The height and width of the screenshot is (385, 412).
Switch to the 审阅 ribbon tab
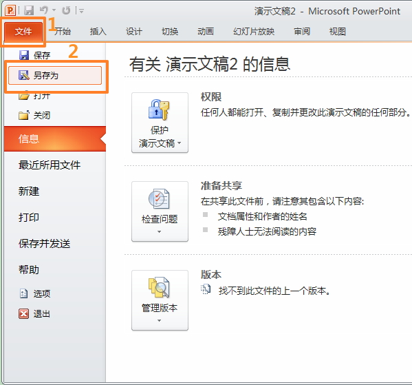pyautogui.click(x=302, y=32)
